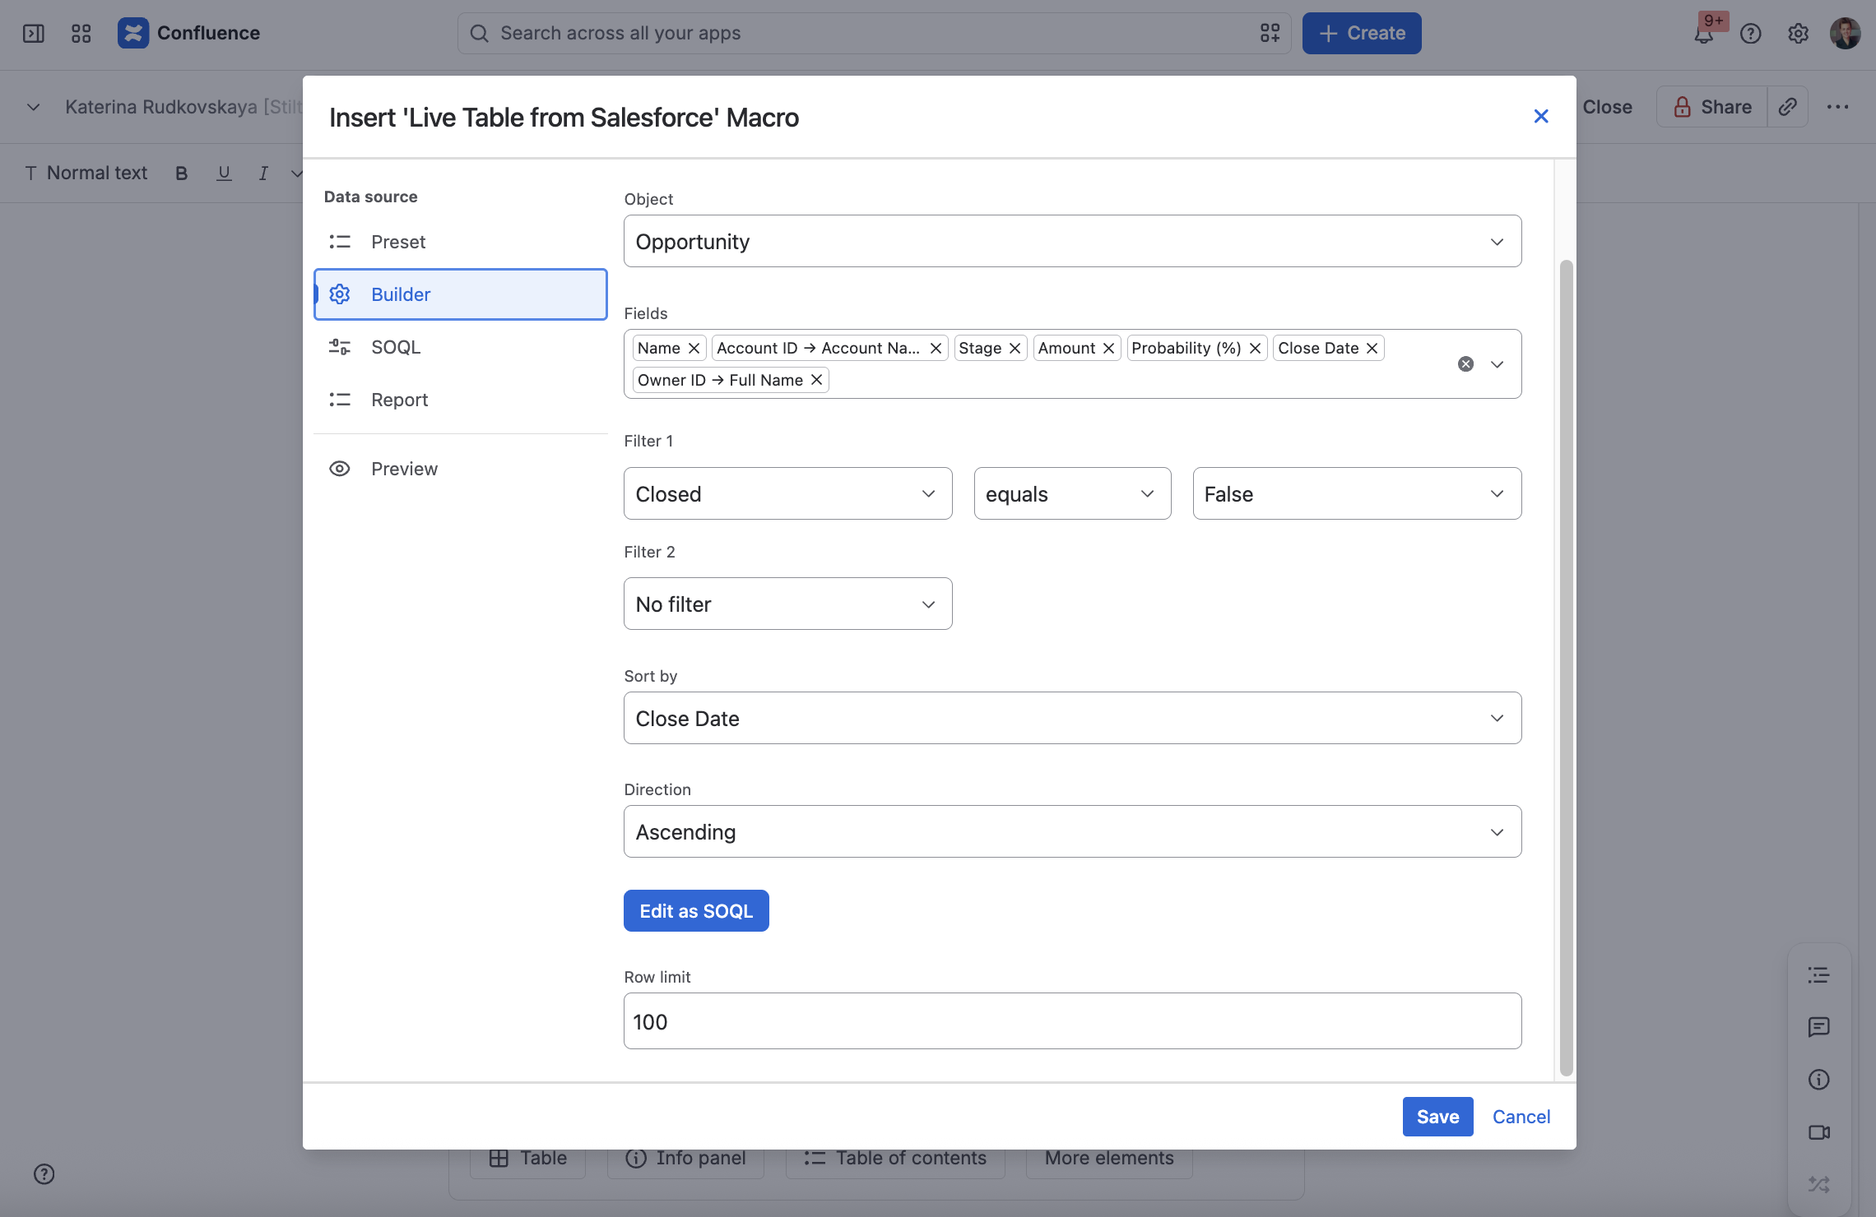Open the table of contents side icon

click(x=1818, y=975)
